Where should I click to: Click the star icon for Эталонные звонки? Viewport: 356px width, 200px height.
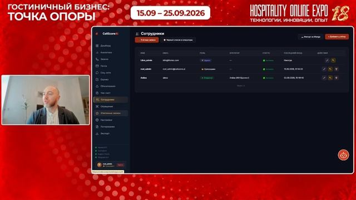(97, 113)
